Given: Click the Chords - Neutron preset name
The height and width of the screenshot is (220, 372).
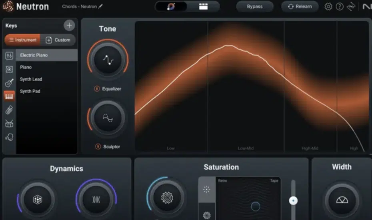Looking at the screenshot, I should 79,6.
